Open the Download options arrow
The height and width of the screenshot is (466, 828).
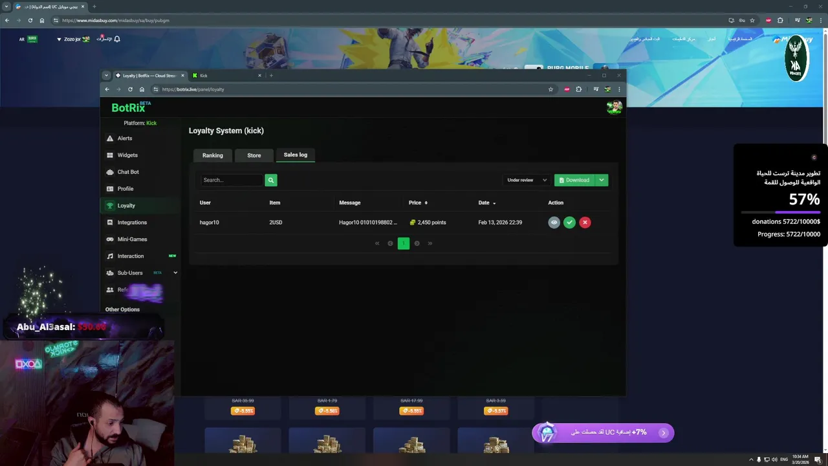[x=602, y=180]
